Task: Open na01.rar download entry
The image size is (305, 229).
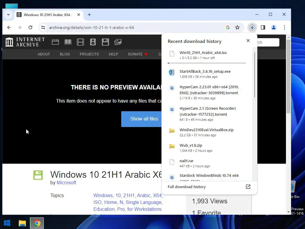Action: [x=207, y=163]
